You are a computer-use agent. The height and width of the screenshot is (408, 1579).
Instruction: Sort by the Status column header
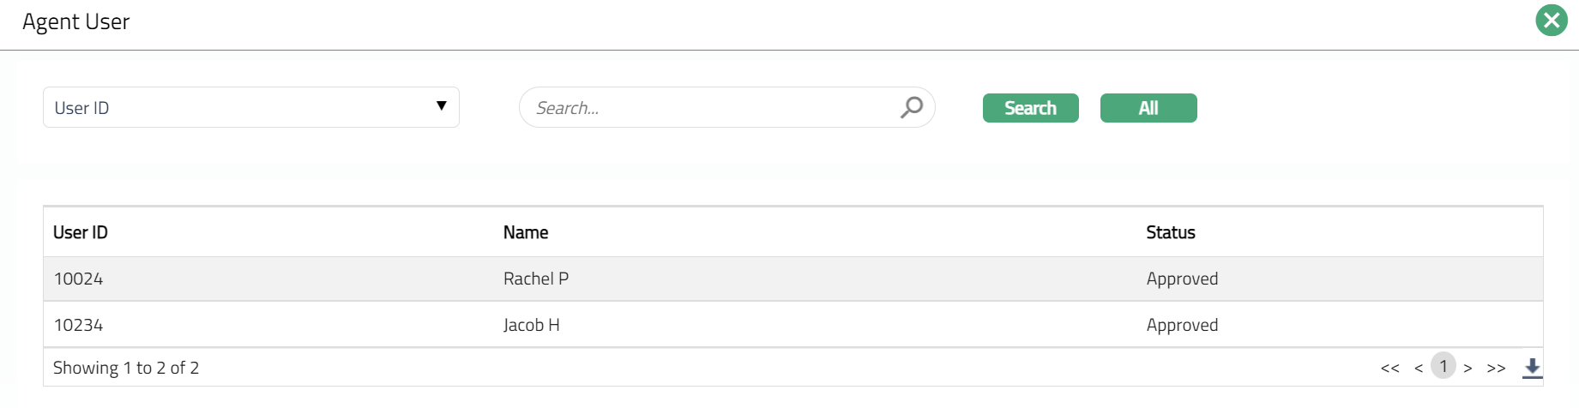(1170, 232)
